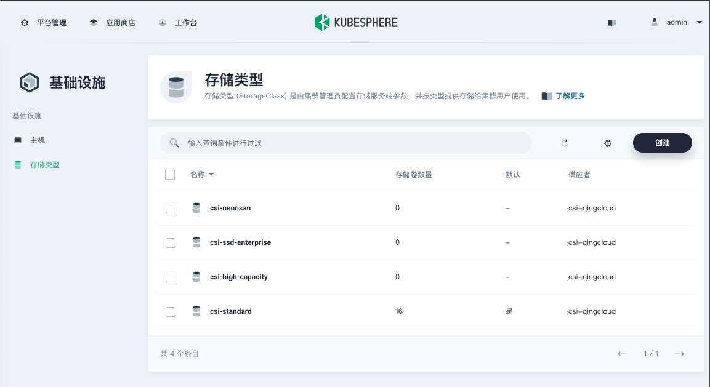This screenshot has height=387, width=710.
Task: Open the admin account dropdown
Action: point(676,22)
